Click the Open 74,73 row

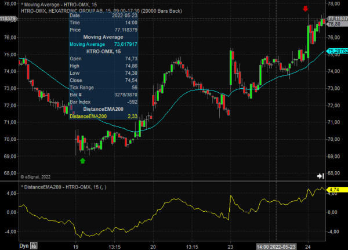pyautogui.click(x=103, y=59)
